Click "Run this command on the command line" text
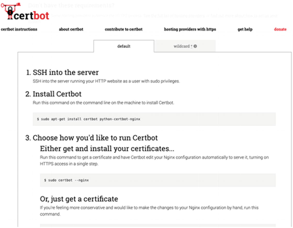Screen dimensions: 293x228 click(103, 103)
